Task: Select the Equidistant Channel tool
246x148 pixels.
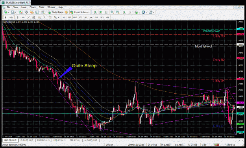Action: tap(34, 17)
